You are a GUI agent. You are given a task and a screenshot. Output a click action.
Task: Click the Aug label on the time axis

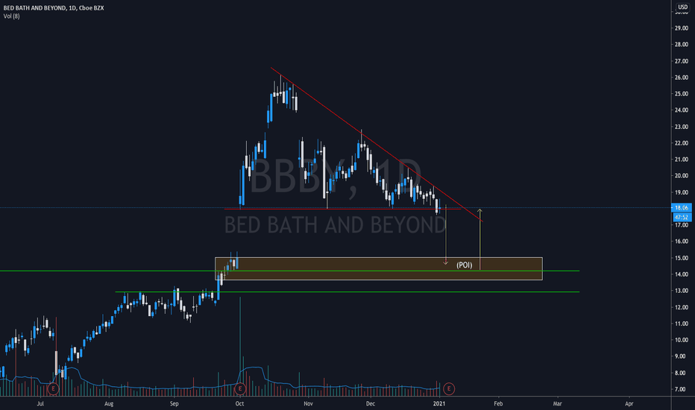[x=109, y=403]
